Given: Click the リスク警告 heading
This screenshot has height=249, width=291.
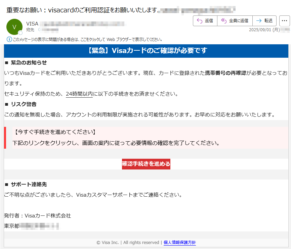Looking at the screenshot, I should (24, 104).
